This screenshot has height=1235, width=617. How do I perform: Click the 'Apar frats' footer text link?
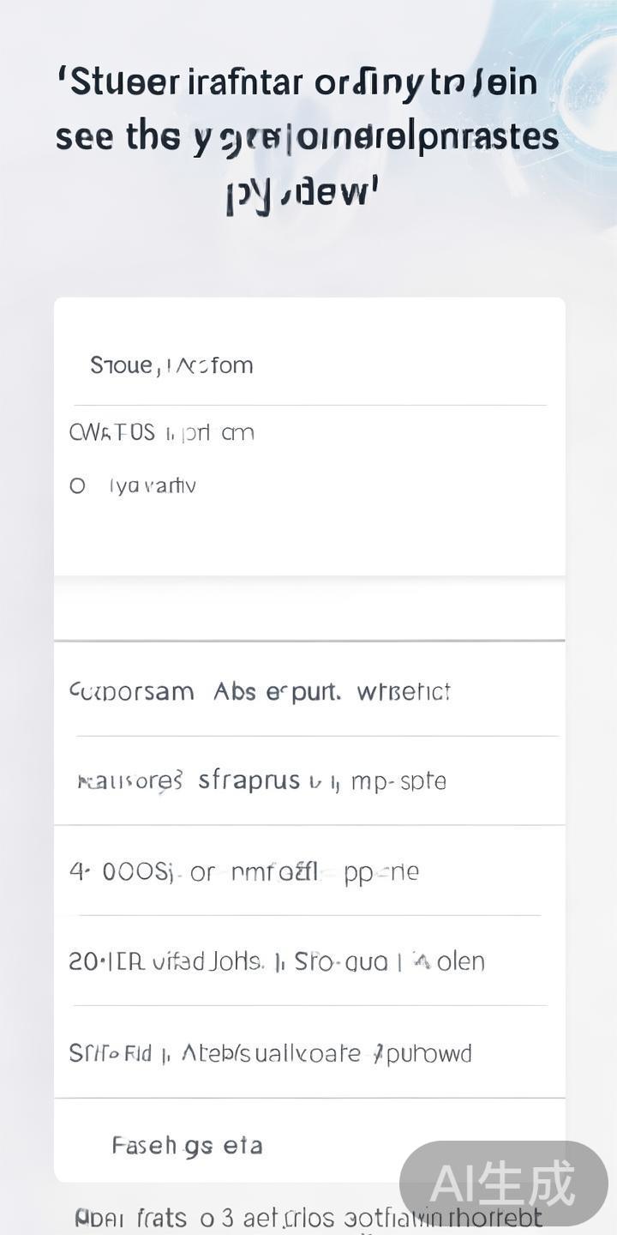(x=130, y=1218)
